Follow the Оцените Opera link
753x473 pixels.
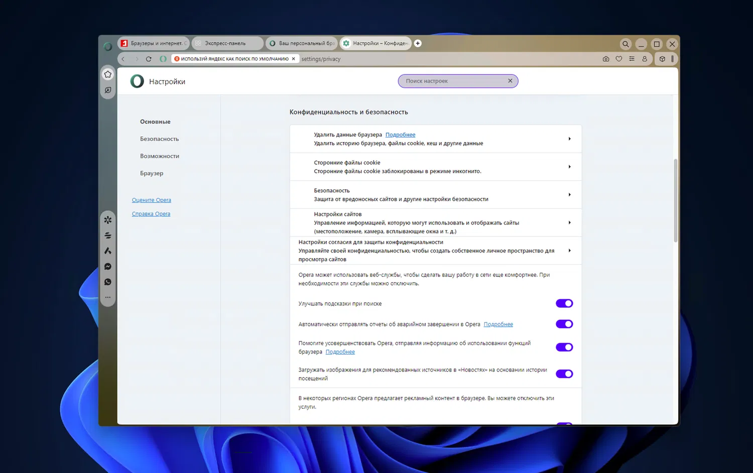[152, 200]
